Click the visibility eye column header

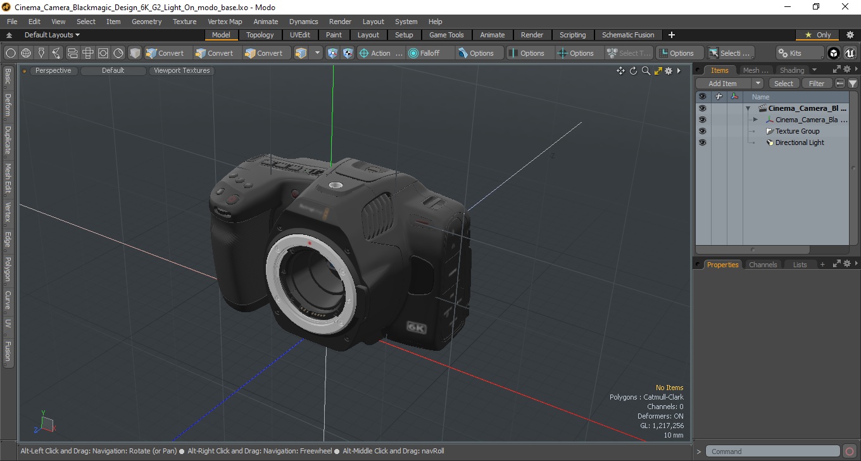[702, 97]
